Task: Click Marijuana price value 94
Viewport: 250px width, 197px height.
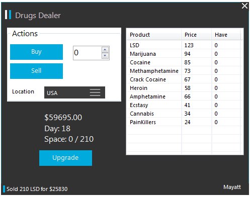Action: tap(188, 54)
